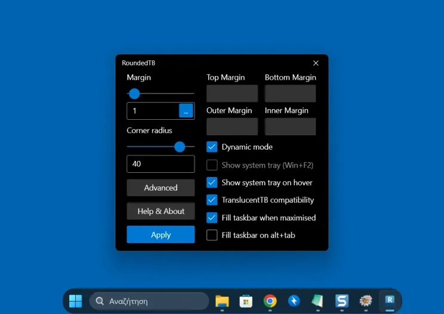The width and height of the screenshot is (444, 314).
Task: Open the gear-shaped taskbar app icon
Action: click(366, 301)
